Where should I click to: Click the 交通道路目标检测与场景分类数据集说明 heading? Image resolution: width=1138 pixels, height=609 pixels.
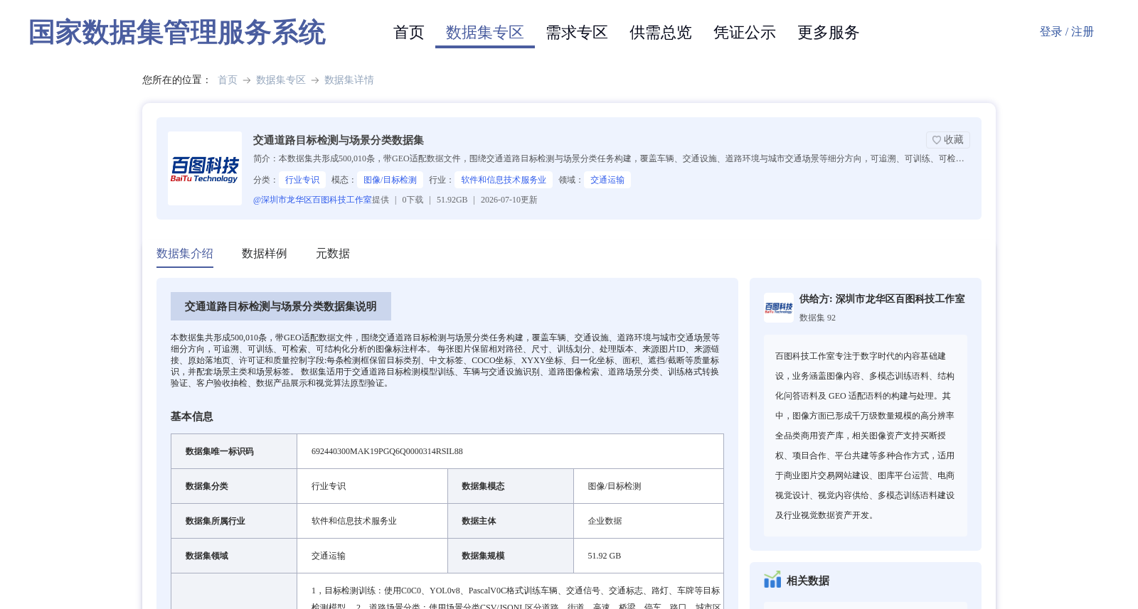coord(281,306)
